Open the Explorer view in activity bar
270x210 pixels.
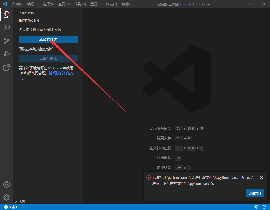click(7, 15)
